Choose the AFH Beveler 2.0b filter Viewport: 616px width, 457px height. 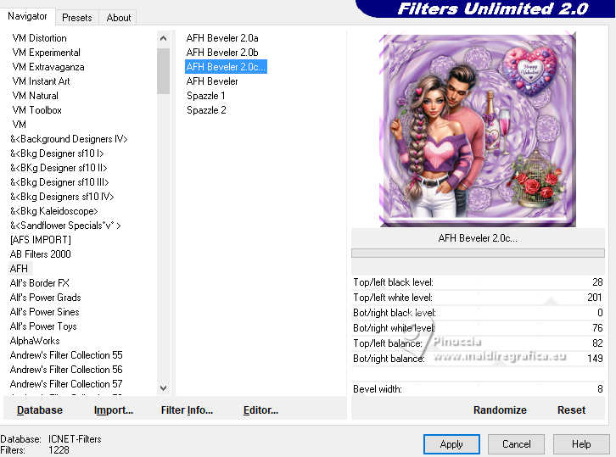[222, 53]
